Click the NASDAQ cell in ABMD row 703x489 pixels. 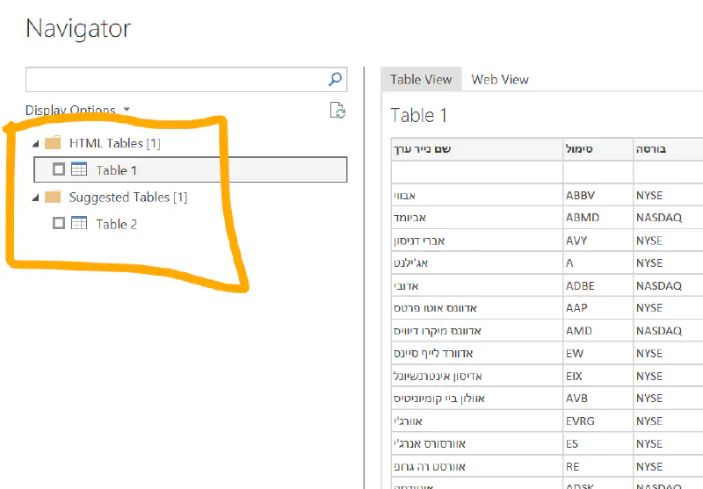[x=668, y=218]
